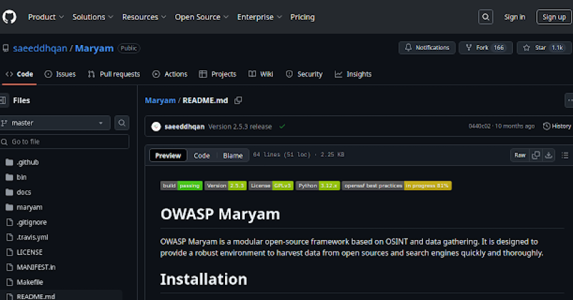Download raw file icon
This screenshot has width=573, height=300.
coord(548,155)
